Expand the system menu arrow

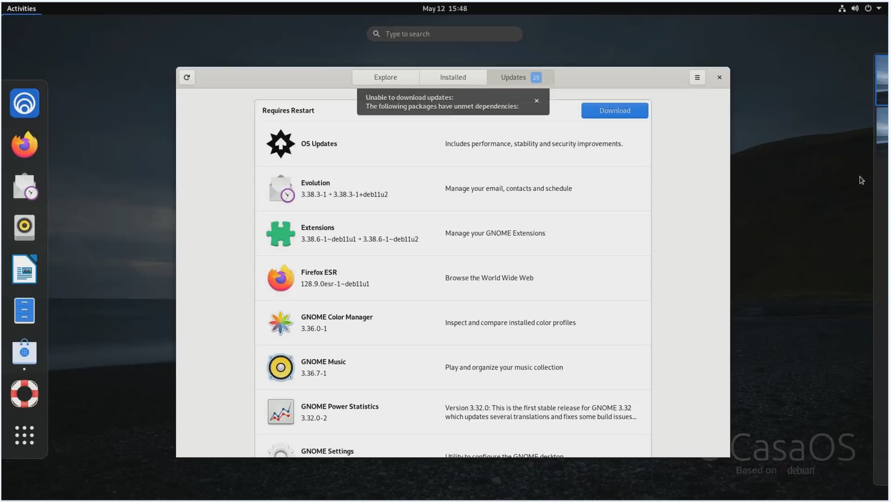click(x=879, y=8)
